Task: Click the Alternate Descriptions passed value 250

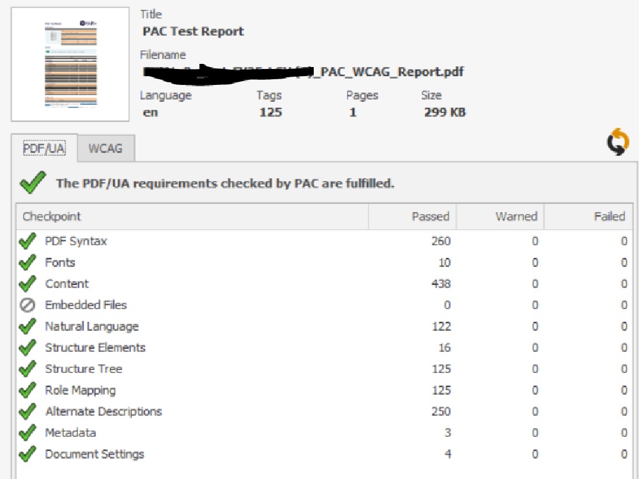Action: coord(441,411)
